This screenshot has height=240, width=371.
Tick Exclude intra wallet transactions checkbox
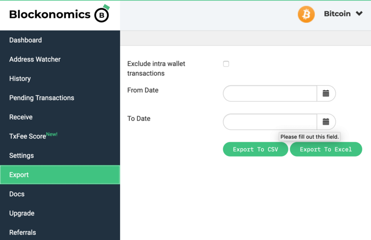click(x=226, y=64)
